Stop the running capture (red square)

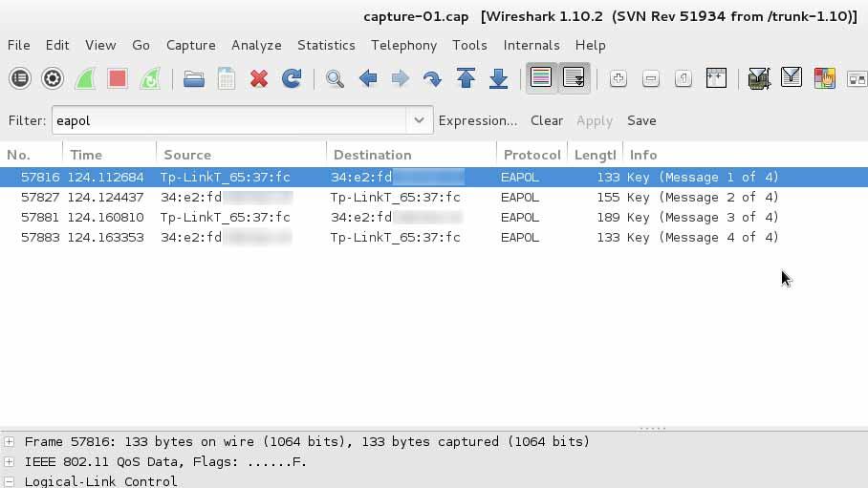(x=118, y=78)
